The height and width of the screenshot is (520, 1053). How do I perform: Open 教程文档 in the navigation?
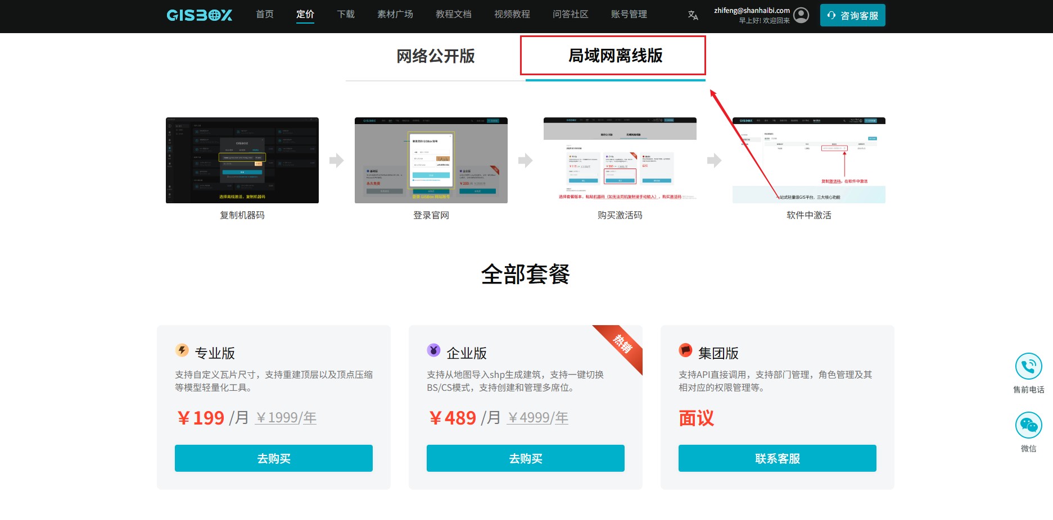pyautogui.click(x=454, y=14)
